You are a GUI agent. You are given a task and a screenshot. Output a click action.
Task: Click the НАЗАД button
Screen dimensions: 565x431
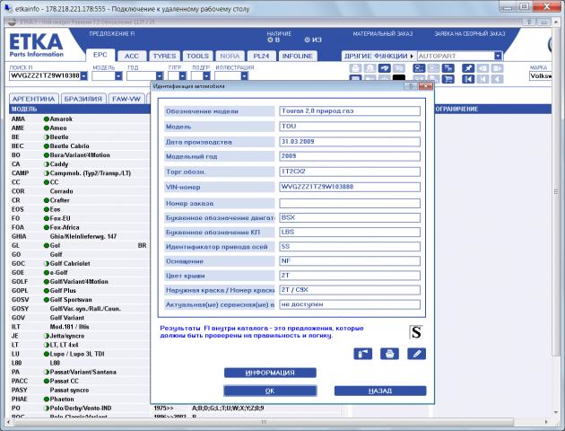379,391
